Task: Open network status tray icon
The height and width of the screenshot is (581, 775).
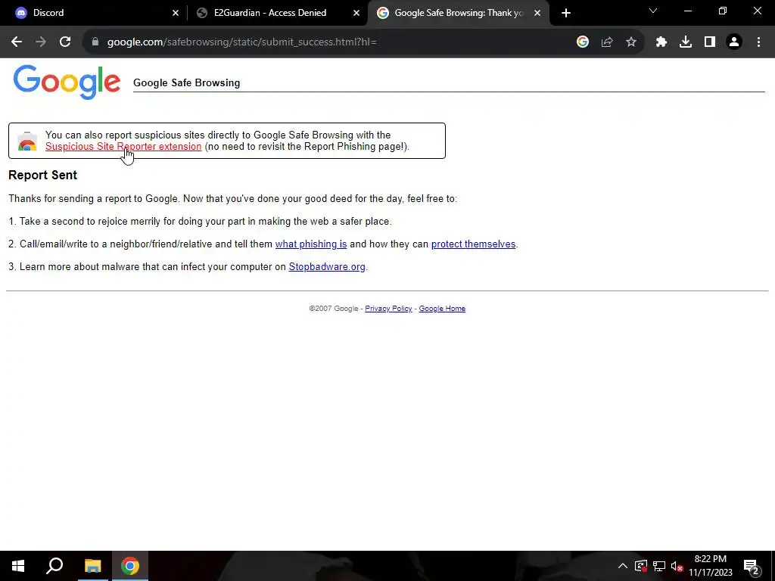Action: pyautogui.click(x=659, y=566)
